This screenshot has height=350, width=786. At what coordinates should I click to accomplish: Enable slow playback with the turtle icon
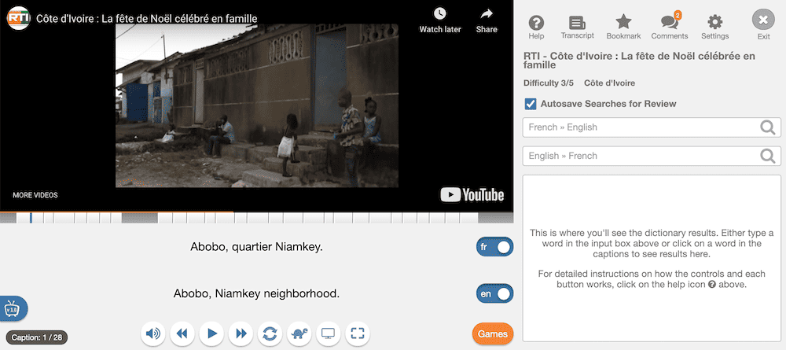pyautogui.click(x=299, y=333)
